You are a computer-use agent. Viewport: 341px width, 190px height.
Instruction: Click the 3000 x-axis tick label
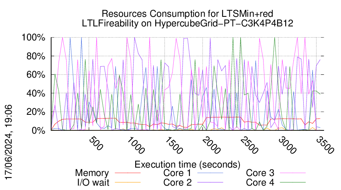tap(287, 145)
